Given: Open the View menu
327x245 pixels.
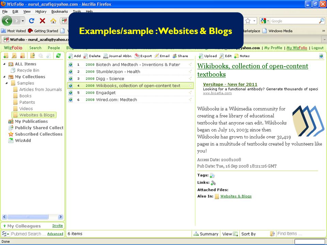Looking at the screenshot, I should click(27, 12).
